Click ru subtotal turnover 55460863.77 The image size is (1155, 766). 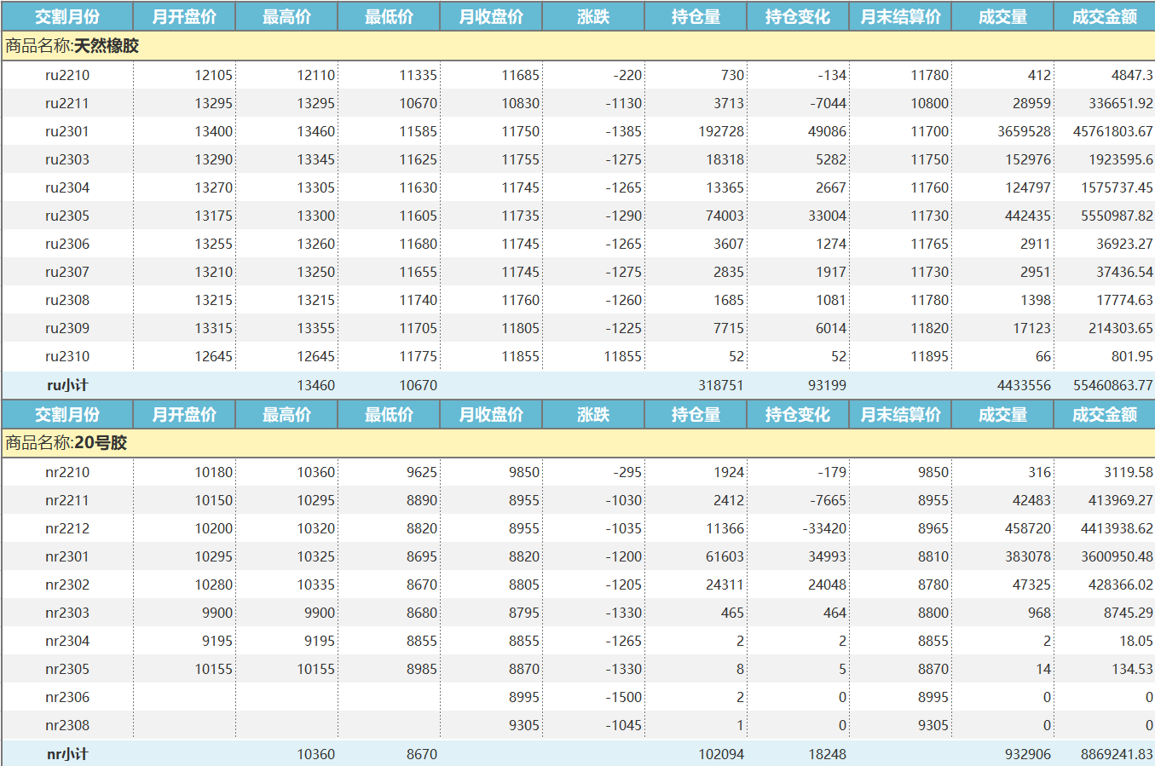(x=1112, y=385)
